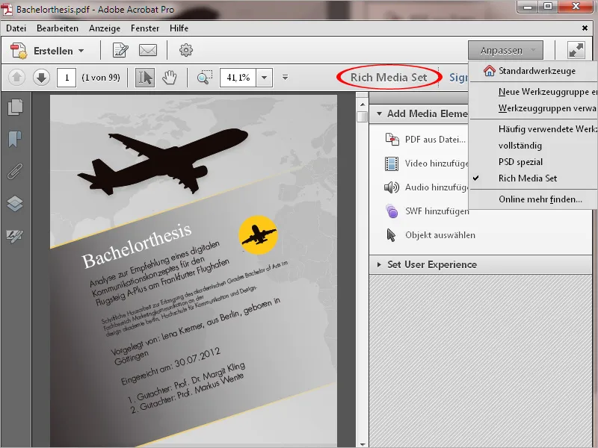The width and height of the screenshot is (598, 448).
Task: Click the envelope email icon
Action: tap(148, 50)
